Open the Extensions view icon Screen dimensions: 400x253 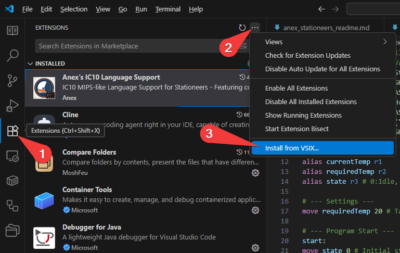pyautogui.click(x=12, y=131)
